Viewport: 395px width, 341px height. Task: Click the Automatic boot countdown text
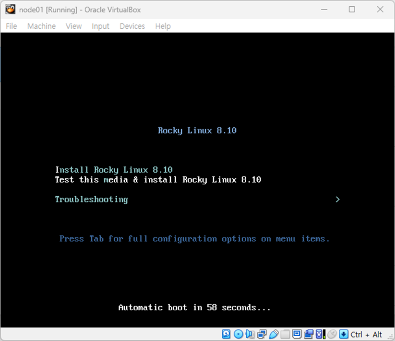point(194,308)
